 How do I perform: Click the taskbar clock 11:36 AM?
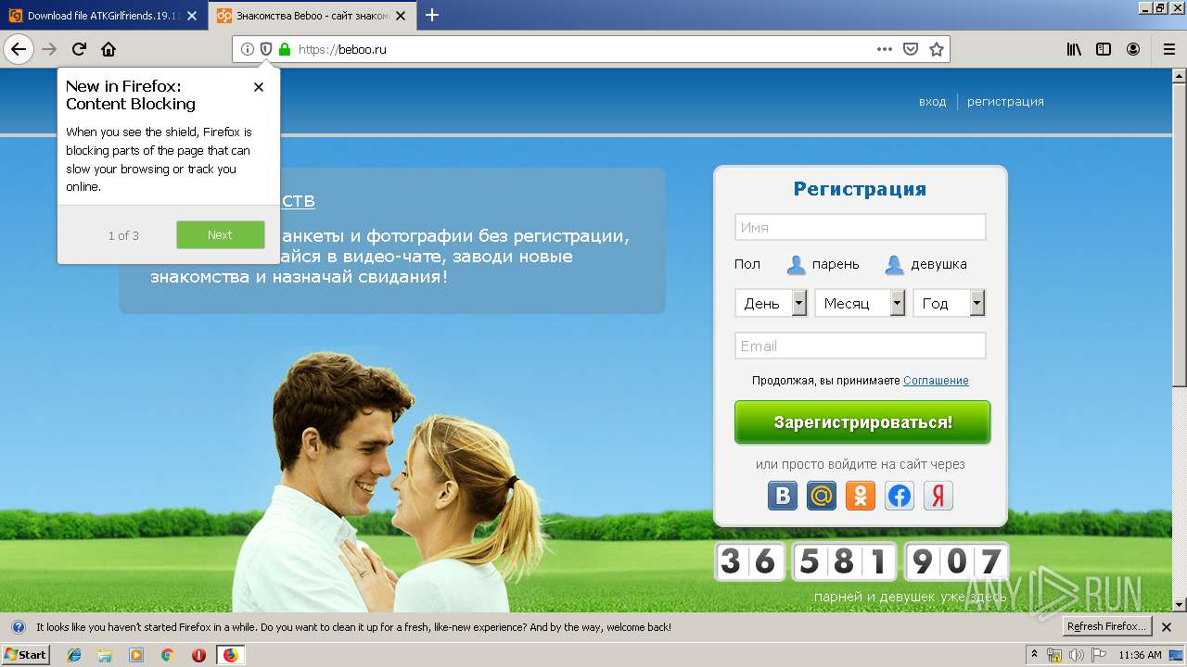tap(1140, 655)
